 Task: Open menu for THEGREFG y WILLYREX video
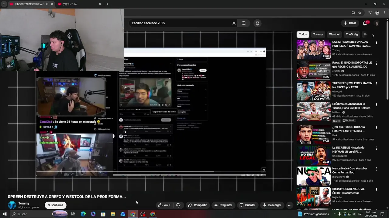[376, 84]
